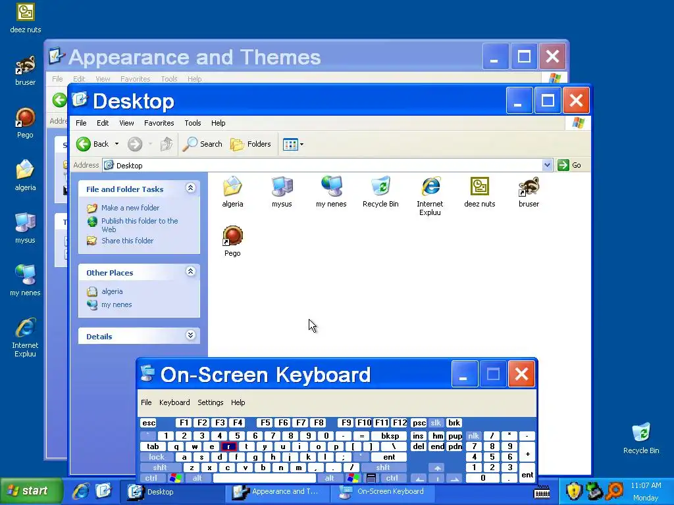Open Internet Expluu icon in Desktop window
This screenshot has height=505, width=674.
[430, 195]
